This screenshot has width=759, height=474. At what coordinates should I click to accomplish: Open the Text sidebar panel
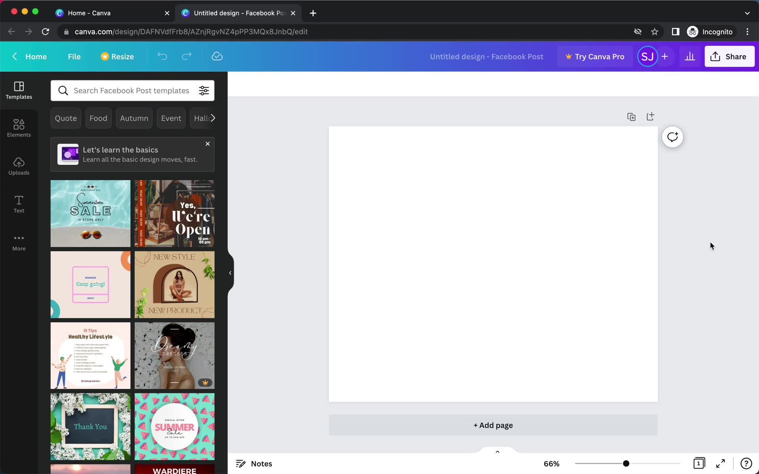click(19, 204)
